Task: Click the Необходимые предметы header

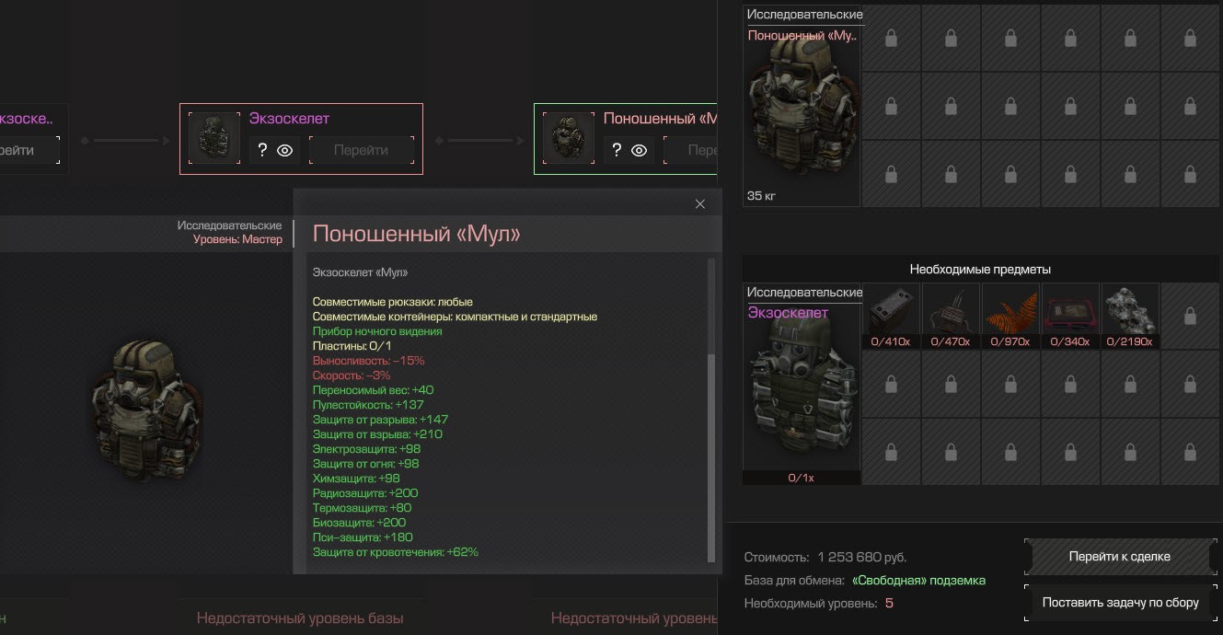Action: click(x=980, y=270)
